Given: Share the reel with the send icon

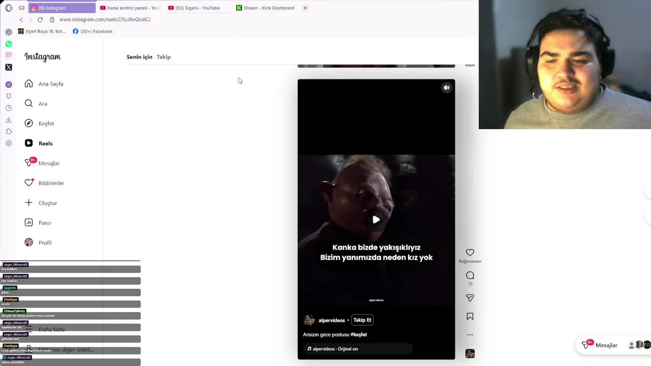Looking at the screenshot, I should [470, 298].
